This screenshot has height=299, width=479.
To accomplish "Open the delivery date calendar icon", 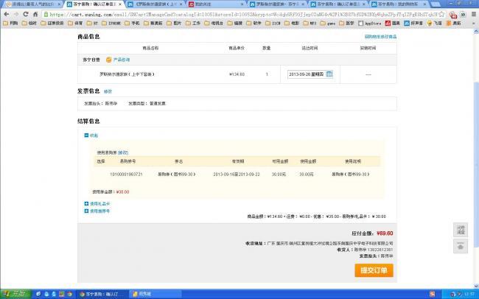I will pyautogui.click(x=329, y=74).
